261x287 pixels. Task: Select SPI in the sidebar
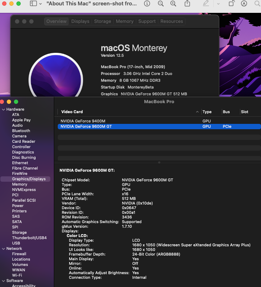coord(15,227)
